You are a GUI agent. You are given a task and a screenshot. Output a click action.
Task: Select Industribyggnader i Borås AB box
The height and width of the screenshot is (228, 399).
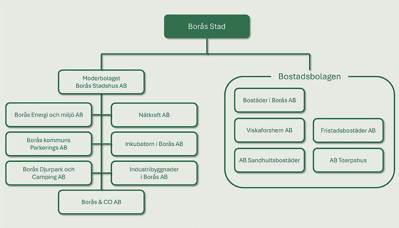154,173
